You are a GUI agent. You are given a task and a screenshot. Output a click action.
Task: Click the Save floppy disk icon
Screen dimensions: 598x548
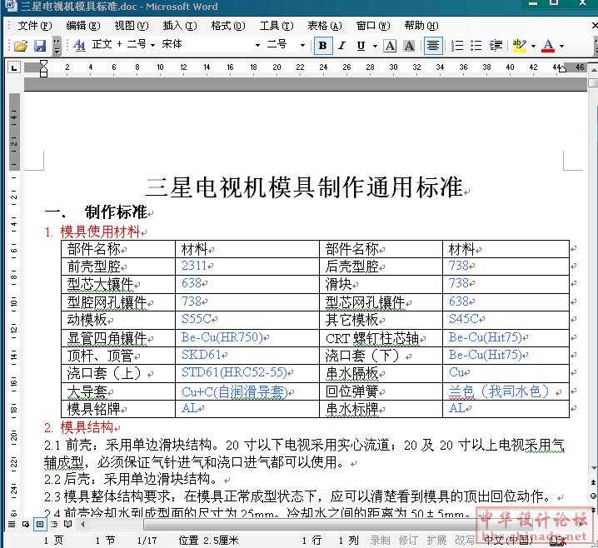pyautogui.click(x=40, y=46)
